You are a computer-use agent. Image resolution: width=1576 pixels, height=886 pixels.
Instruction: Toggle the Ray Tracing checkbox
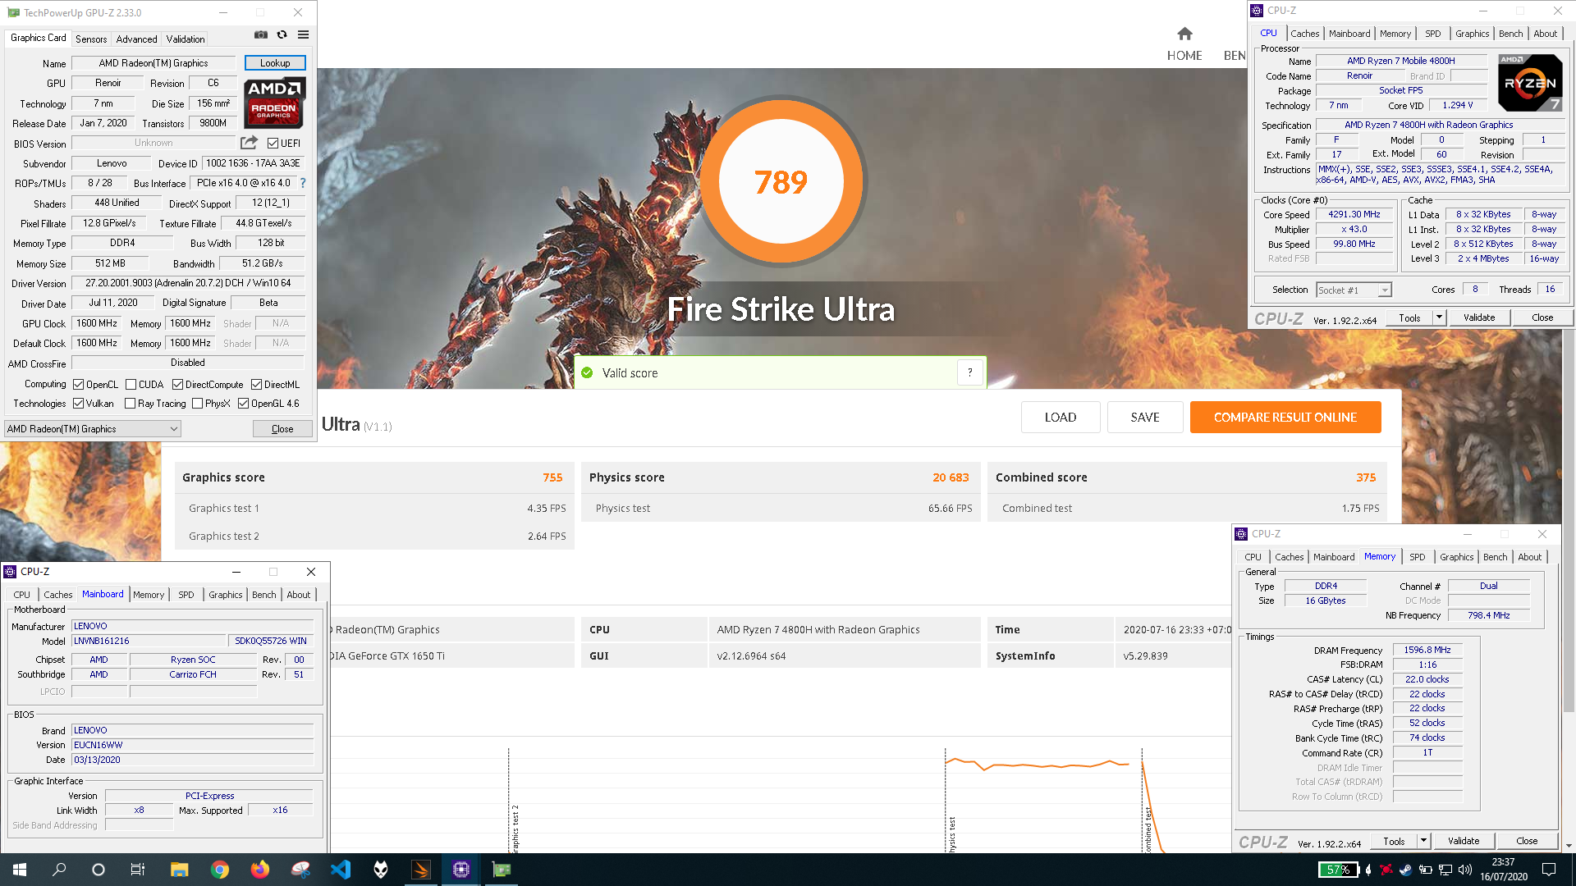point(130,404)
